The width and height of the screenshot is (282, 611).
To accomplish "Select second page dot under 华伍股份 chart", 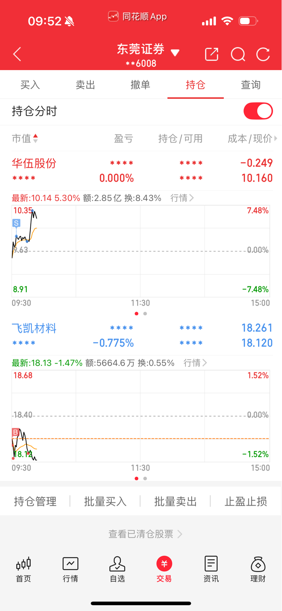I will click(x=145, y=314).
